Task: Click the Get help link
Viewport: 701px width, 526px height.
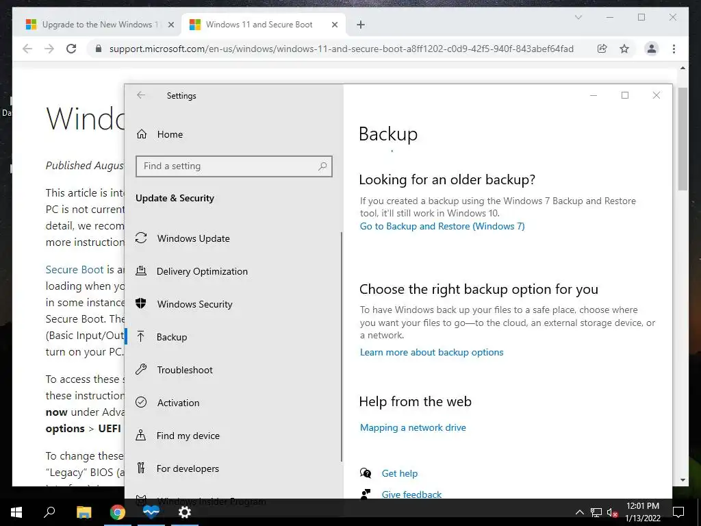Action: coord(399,473)
